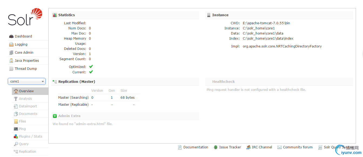Click the Master (Searching) row label
The image size is (363, 157).
pyautogui.click(x=73, y=98)
